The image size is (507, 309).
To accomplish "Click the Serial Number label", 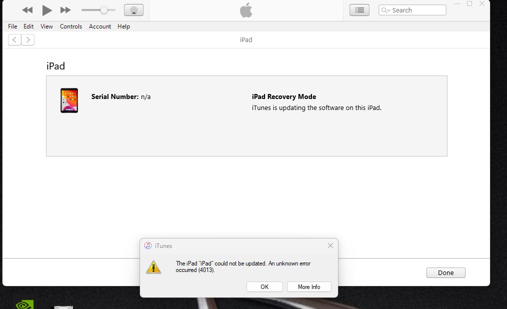I will (115, 96).
